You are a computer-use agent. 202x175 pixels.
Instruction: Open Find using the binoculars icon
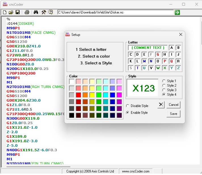tap(36, 12)
